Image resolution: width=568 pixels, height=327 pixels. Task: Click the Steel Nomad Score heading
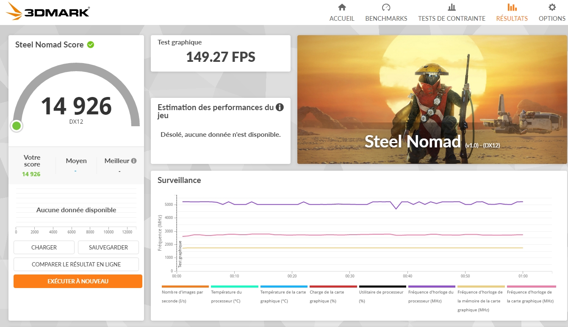click(50, 45)
